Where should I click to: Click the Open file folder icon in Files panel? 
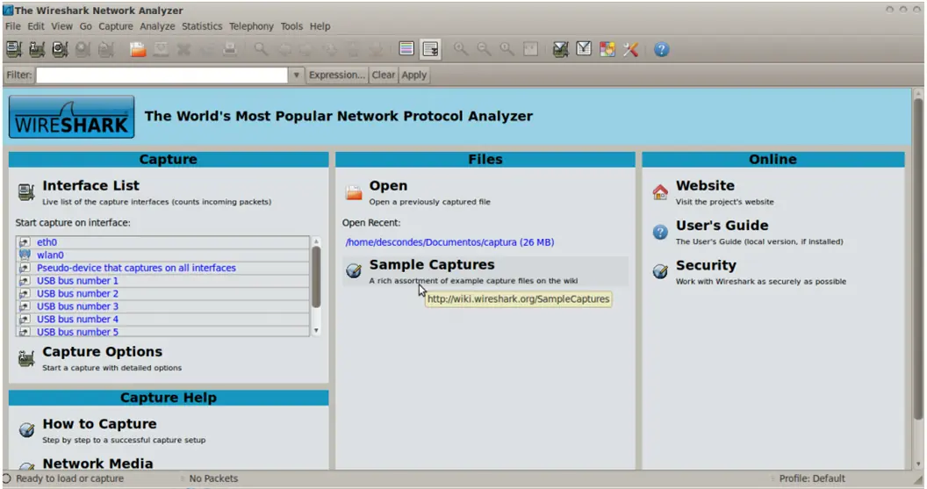pyautogui.click(x=354, y=192)
